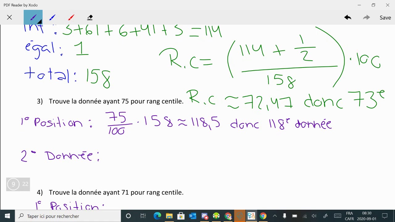The image size is (395, 222).
Task: Switch to Xodo PDF Reader taskbar icon
Action: click(x=251, y=216)
